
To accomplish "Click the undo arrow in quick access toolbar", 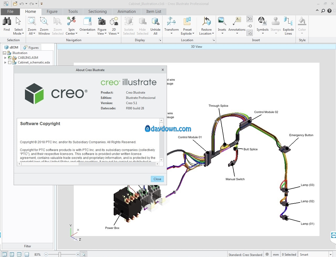I will pyautogui.click(x=22, y=4).
